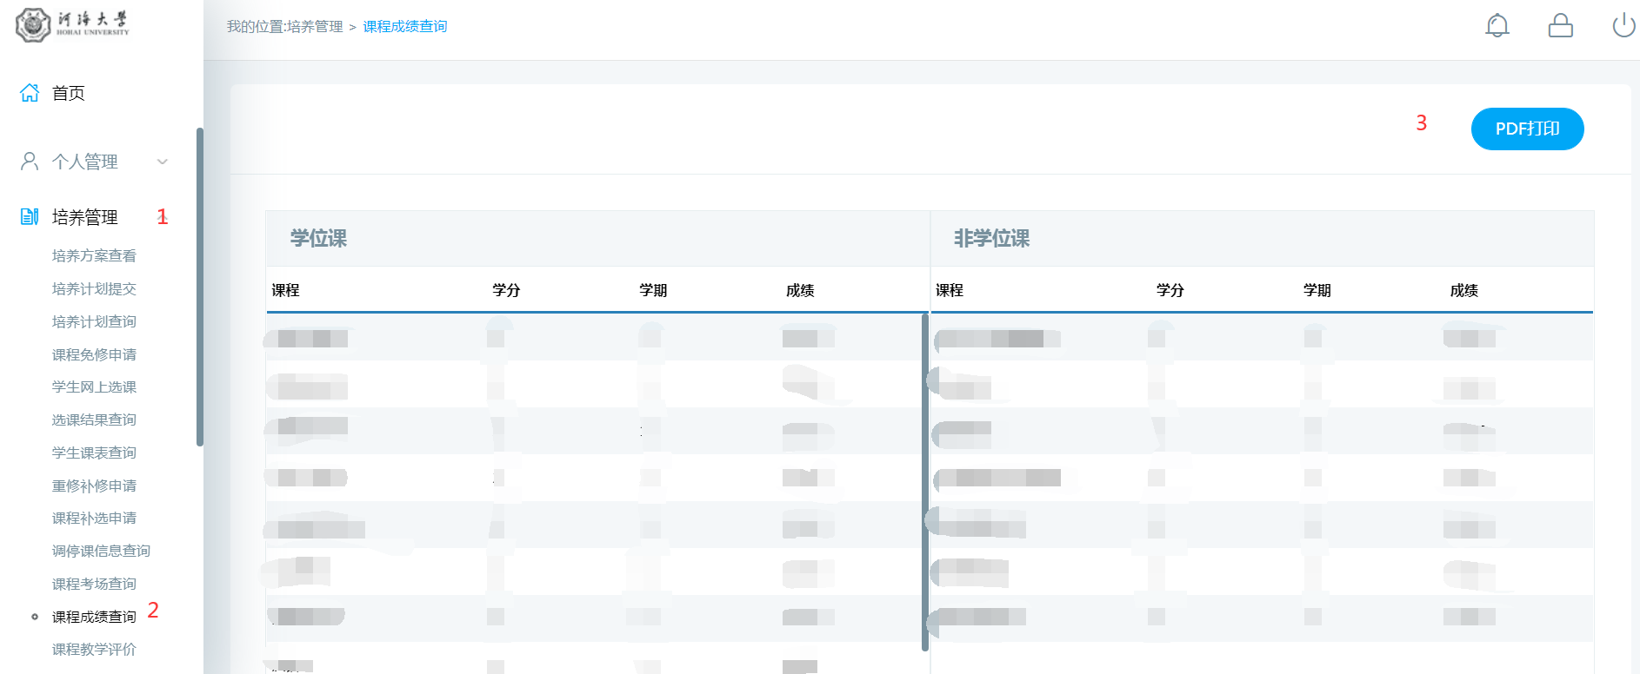This screenshot has width=1640, height=674.
Task: Expand the 个人管理 chevron arrow
Action: coord(162,162)
